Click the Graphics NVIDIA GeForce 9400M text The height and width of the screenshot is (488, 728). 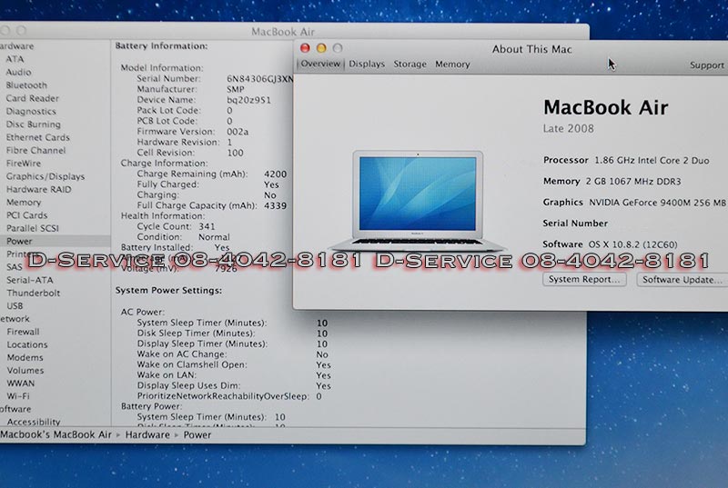[x=634, y=202]
